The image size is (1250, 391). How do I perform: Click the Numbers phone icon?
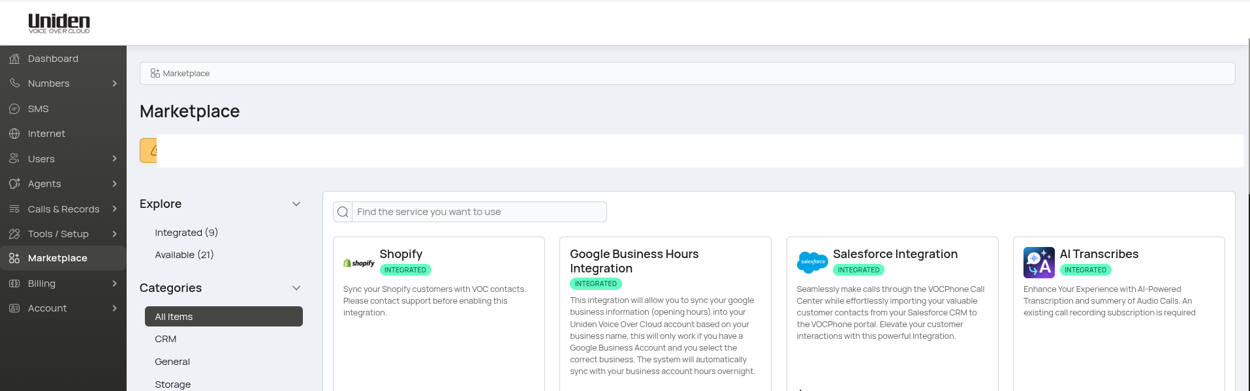pyautogui.click(x=14, y=83)
